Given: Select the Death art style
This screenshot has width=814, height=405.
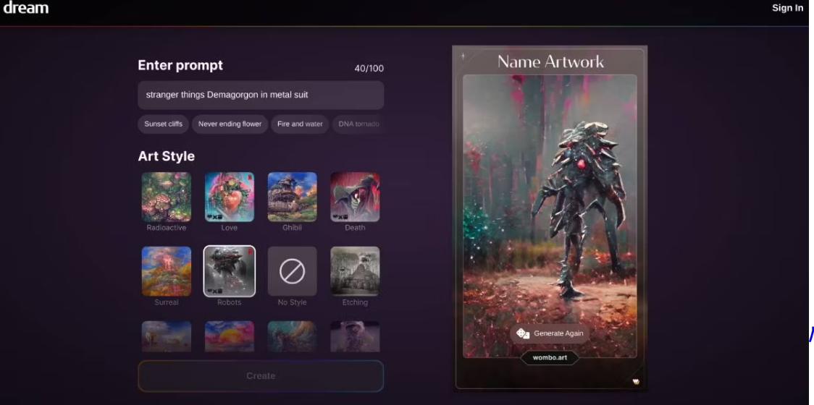Looking at the screenshot, I should click(355, 197).
